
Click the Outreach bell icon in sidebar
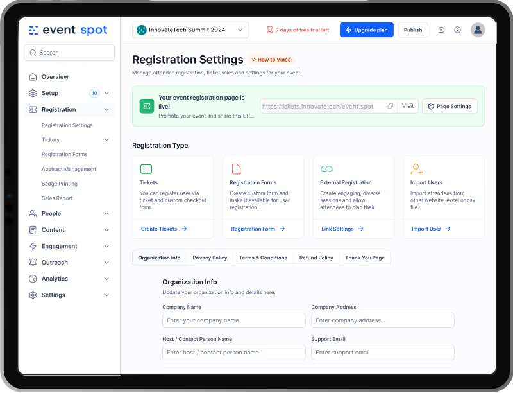coord(33,263)
